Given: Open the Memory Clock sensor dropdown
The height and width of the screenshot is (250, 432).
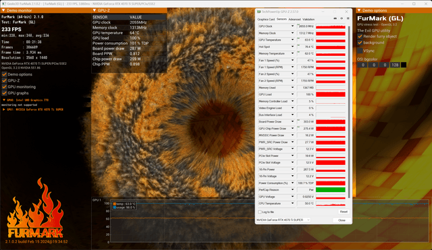Looking at the screenshot, I should [292, 33].
